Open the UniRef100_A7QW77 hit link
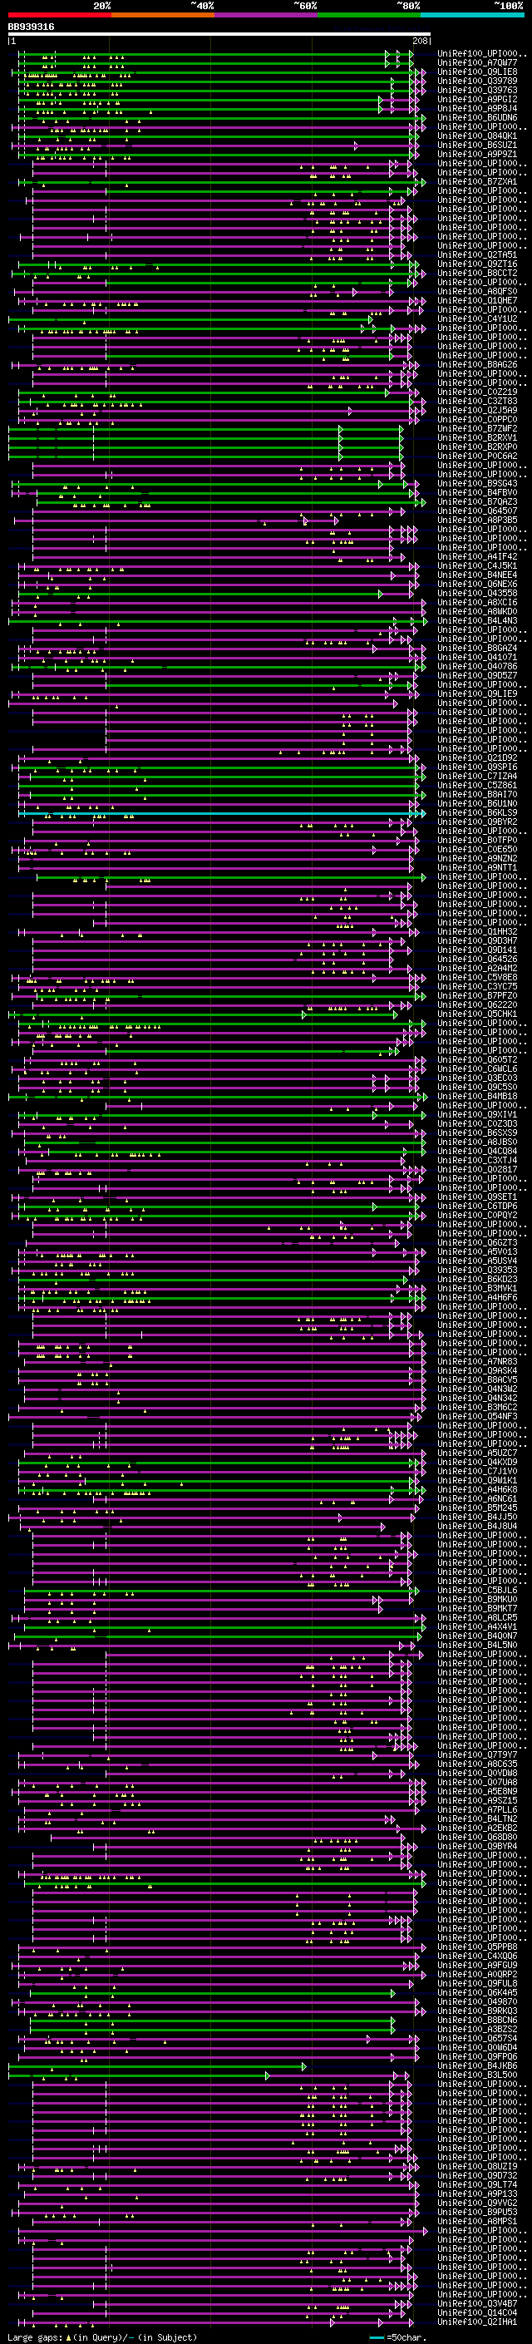This screenshot has width=532, height=2344. [477, 63]
